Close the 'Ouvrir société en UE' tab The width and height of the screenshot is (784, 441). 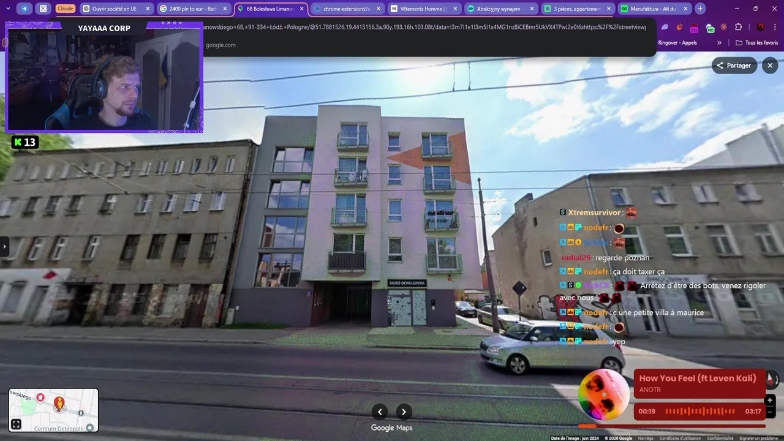[148, 9]
